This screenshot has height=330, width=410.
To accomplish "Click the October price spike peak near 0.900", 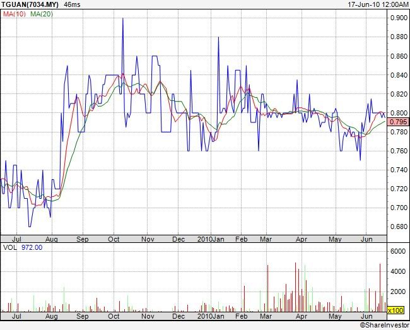I will tap(122, 19).
